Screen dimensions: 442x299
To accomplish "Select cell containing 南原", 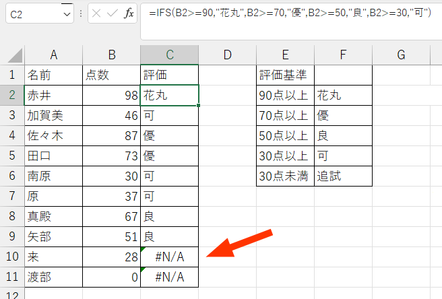I will (x=53, y=176).
